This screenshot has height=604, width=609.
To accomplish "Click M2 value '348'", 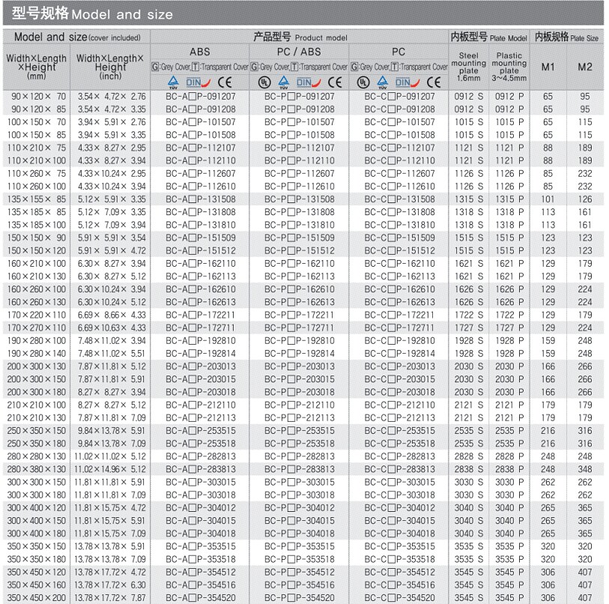I will pos(585,469).
